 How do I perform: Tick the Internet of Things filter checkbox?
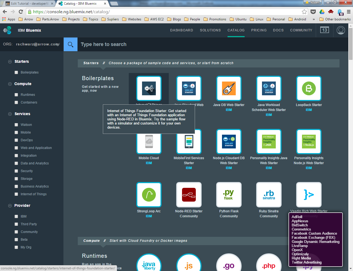pos(16,194)
